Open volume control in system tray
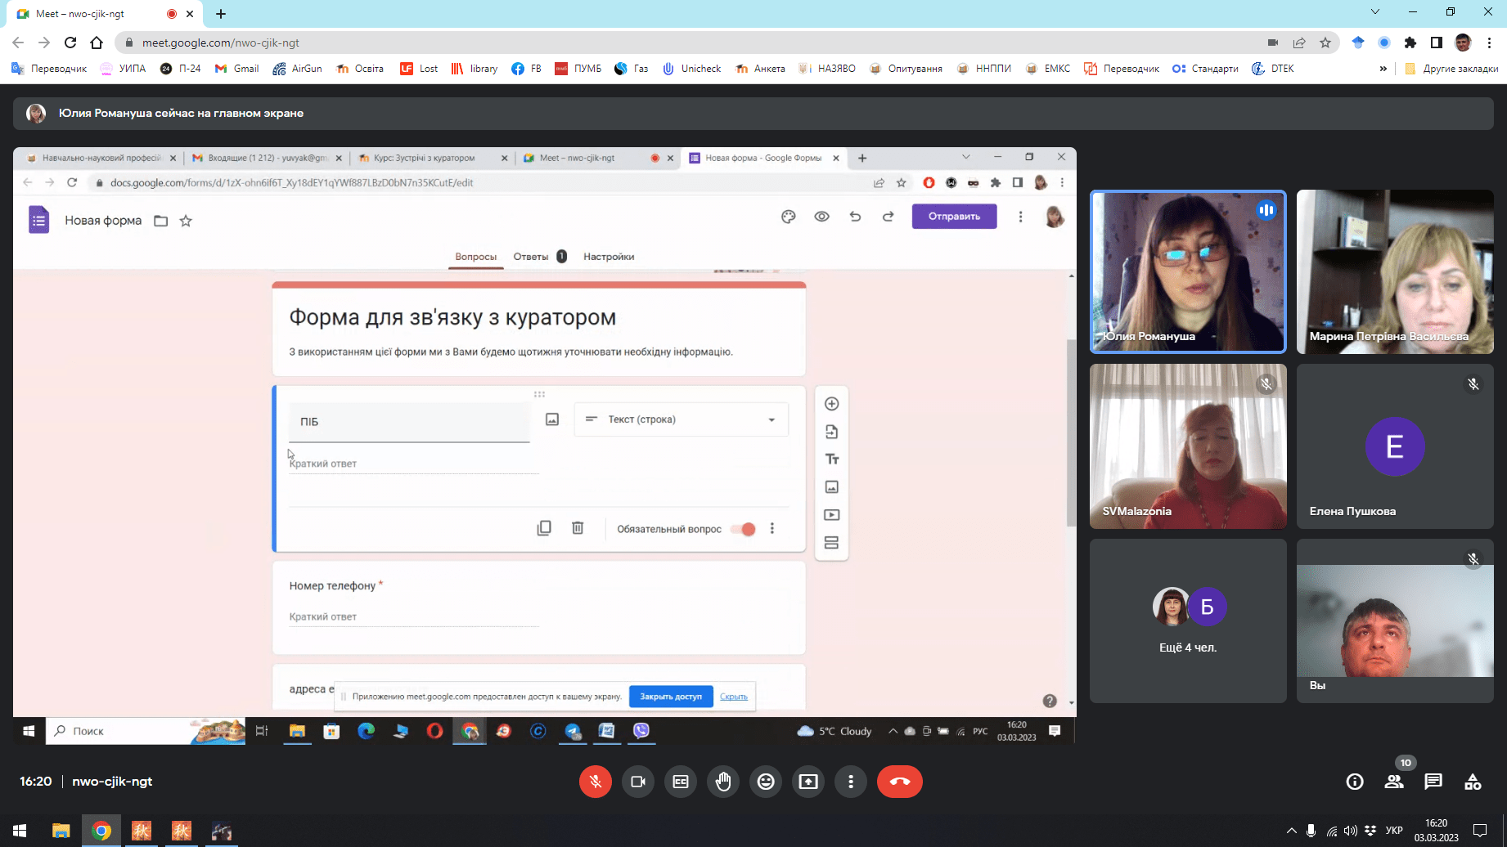This screenshot has height=847, width=1507. (x=1351, y=831)
